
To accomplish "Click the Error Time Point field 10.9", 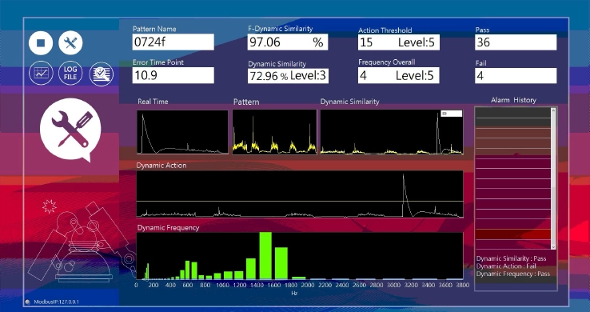I will (x=173, y=75).
